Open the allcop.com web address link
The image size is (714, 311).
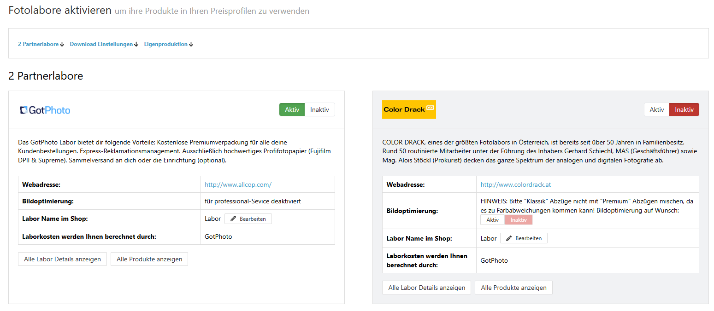238,184
